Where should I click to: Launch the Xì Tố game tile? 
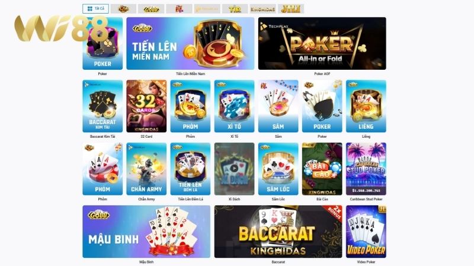point(234,106)
